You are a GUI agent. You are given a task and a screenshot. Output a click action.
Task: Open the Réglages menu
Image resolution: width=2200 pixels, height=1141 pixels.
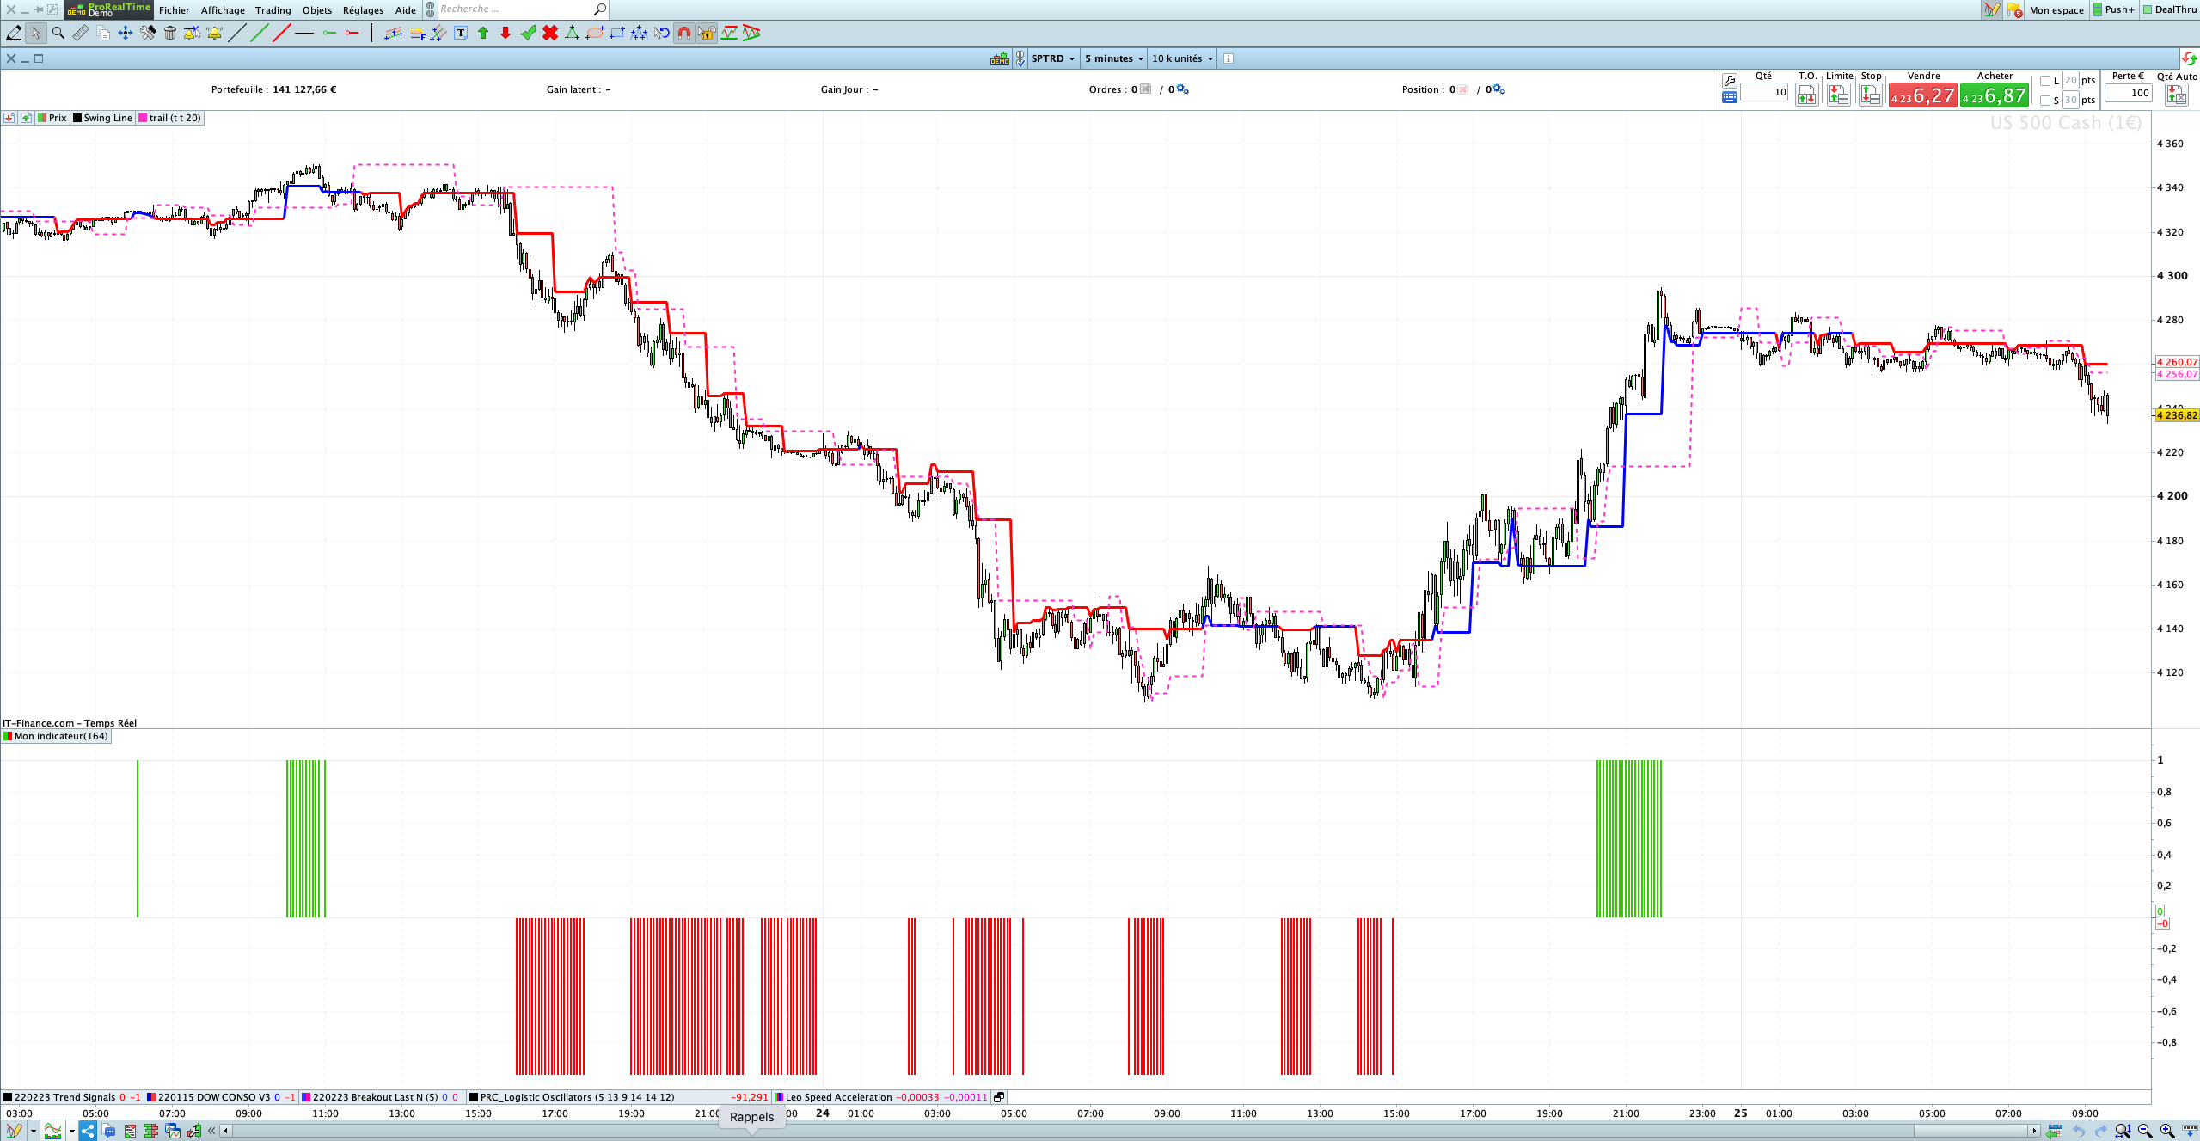click(x=363, y=10)
